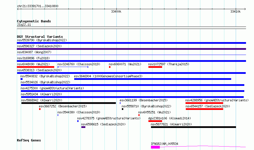The width and height of the screenshot is (254, 150).
Task: Select the blue nsv5951434 variant bar
Action: click(132, 97)
